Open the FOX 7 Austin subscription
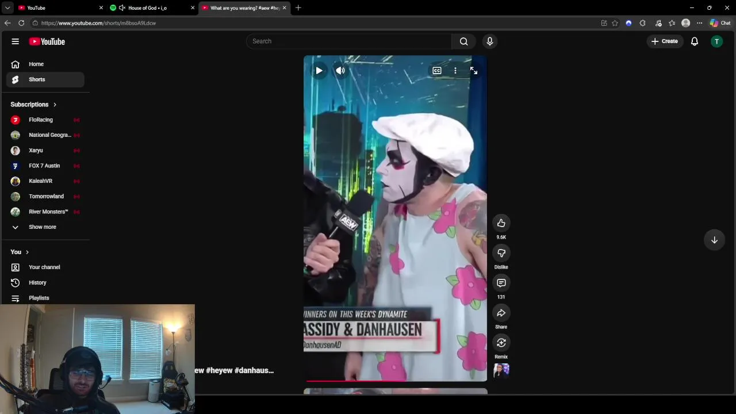This screenshot has width=736, height=414. 45,166
